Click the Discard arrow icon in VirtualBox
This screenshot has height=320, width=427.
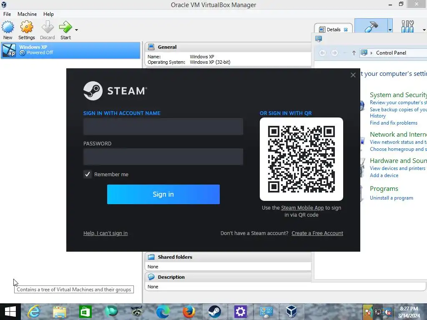(x=48, y=27)
